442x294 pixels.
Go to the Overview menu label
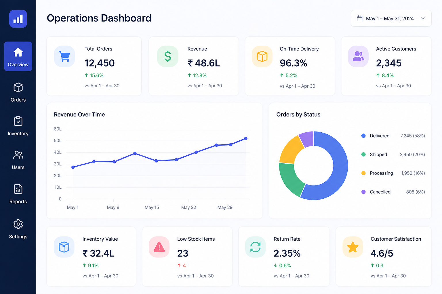pyautogui.click(x=18, y=65)
